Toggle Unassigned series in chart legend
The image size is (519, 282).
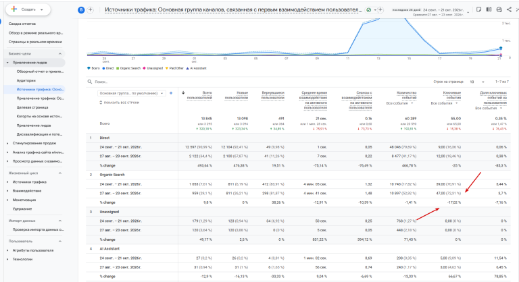tap(153, 68)
